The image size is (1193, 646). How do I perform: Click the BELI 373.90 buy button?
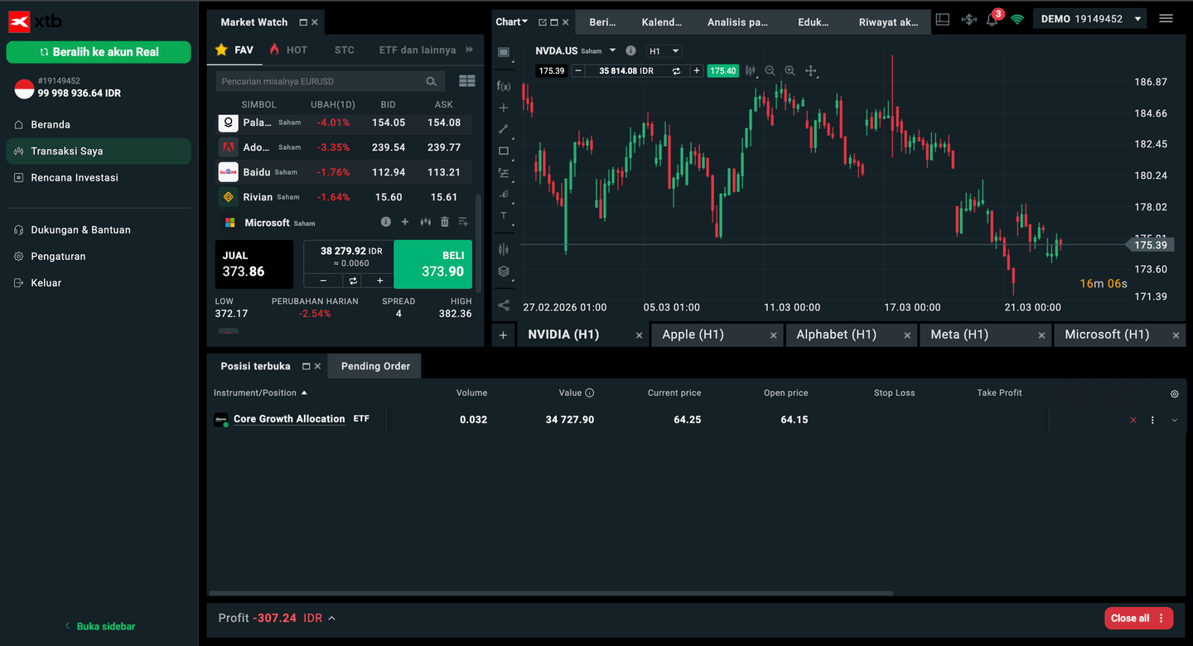tap(432, 264)
